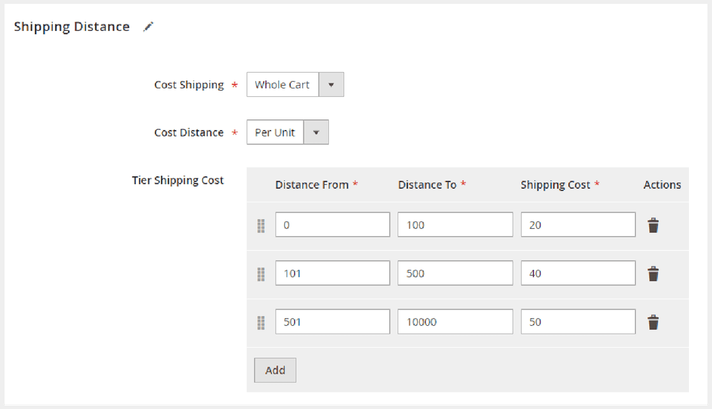Select the Per Unit combo box value
The width and height of the screenshot is (712, 409).
pos(275,133)
